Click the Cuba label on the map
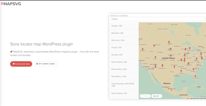This screenshot has height=106, width=206. tap(199, 87)
